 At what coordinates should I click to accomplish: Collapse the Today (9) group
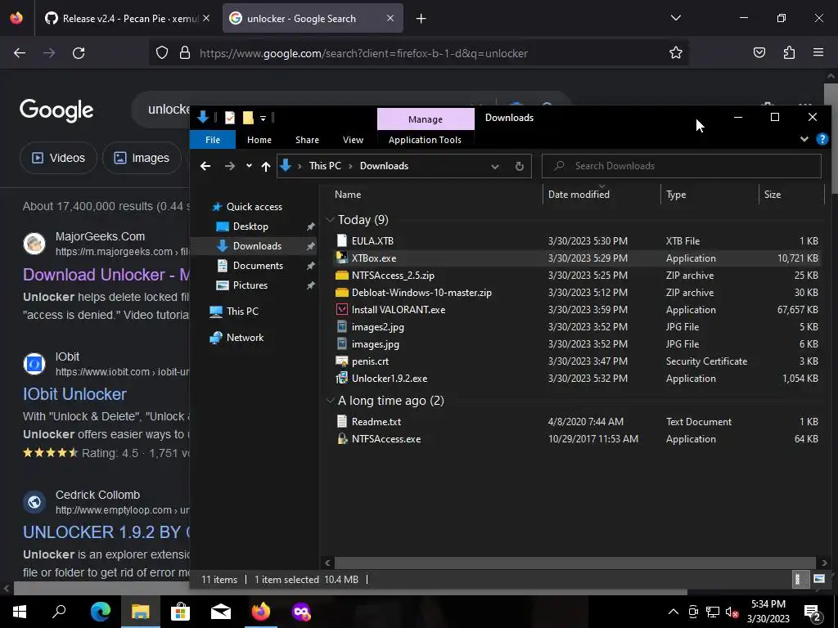331,220
